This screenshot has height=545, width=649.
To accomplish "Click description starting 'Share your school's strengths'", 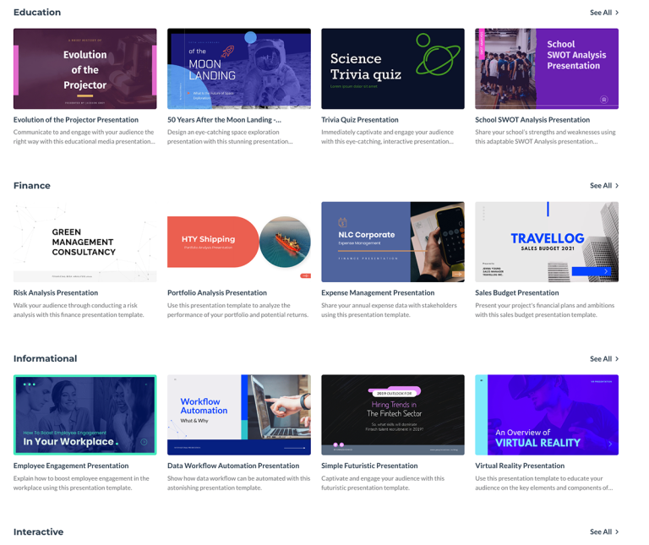I will [x=545, y=137].
